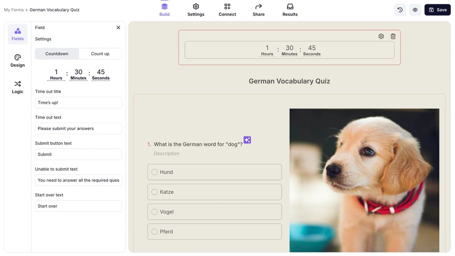Viewport: 455px width, 256px height.
Task: Select the Hund radio option
Action: pyautogui.click(x=155, y=172)
